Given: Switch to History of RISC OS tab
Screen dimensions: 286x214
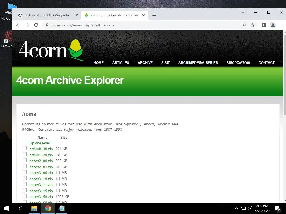Looking at the screenshot, I should [47, 15].
